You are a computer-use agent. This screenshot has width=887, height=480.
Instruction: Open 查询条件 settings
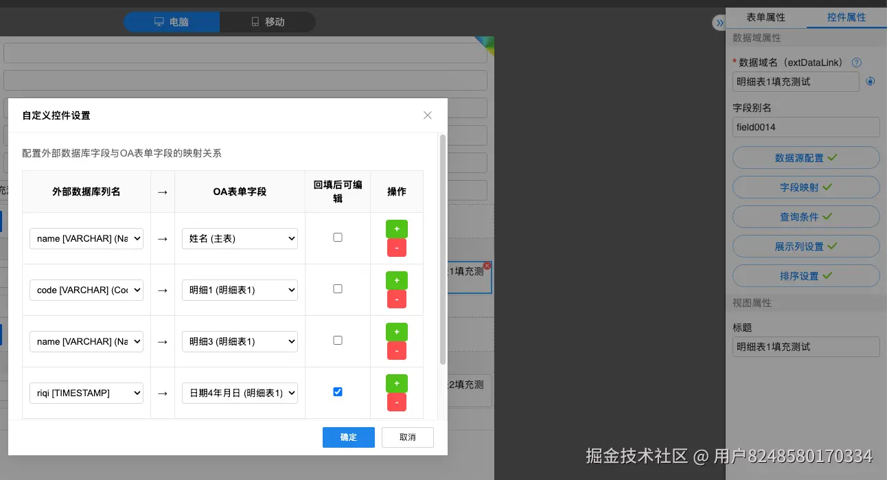pos(806,217)
